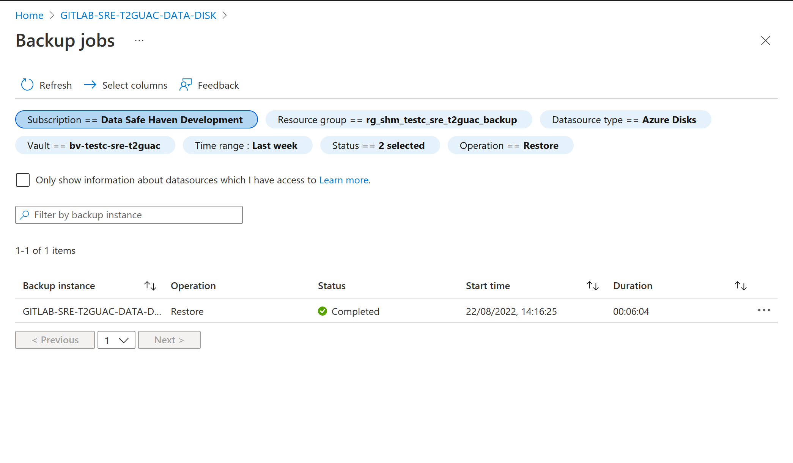Image resolution: width=793 pixels, height=463 pixels.
Task: Open the ellipsis menu beside Backup jobs title
Action: (x=139, y=41)
